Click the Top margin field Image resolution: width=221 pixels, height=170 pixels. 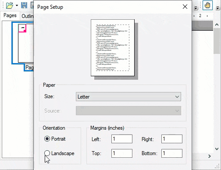(122, 153)
